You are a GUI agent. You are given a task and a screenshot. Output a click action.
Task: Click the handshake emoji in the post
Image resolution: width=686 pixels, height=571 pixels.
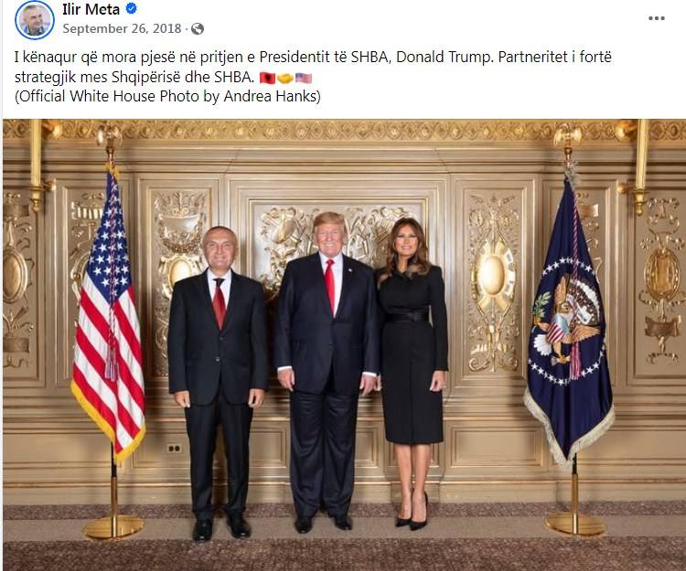[285, 78]
